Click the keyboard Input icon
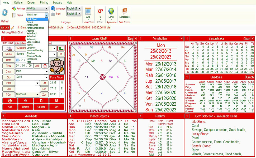Screen dimensions: 256x158 tap(53, 14)
